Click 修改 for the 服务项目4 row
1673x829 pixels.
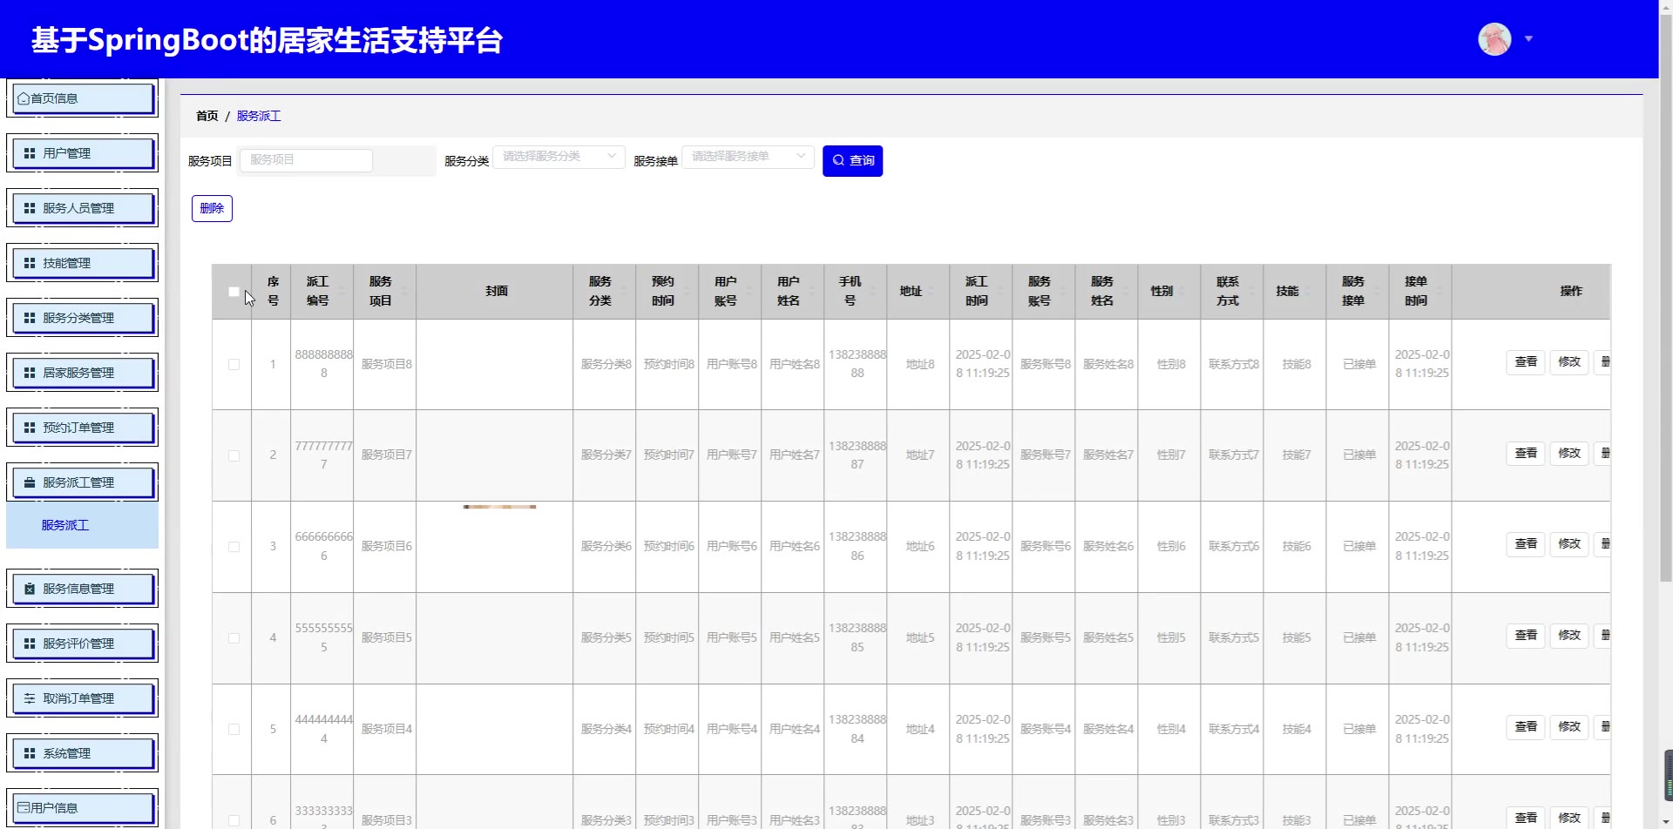(1569, 727)
